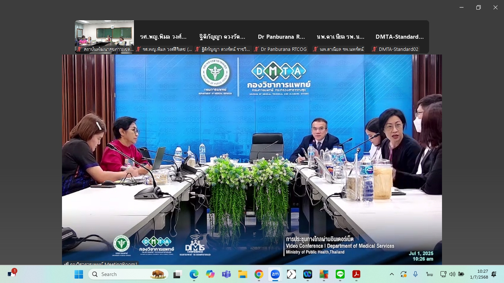
Task: Open File Explorer from the taskbar
Action: (242, 274)
